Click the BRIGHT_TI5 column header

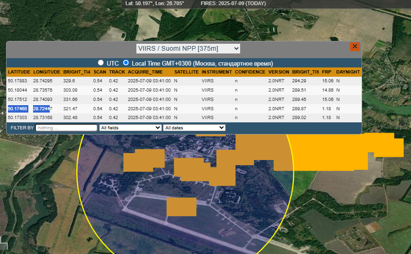tap(306, 72)
